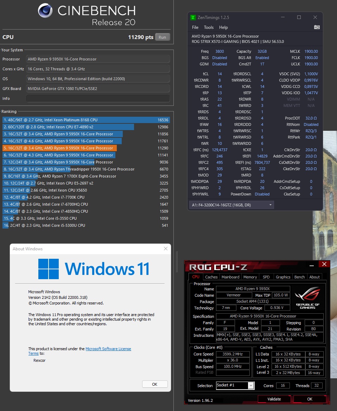Minimize the ZenTimings window
Screen dimensions: 337x411
pos(283,17)
